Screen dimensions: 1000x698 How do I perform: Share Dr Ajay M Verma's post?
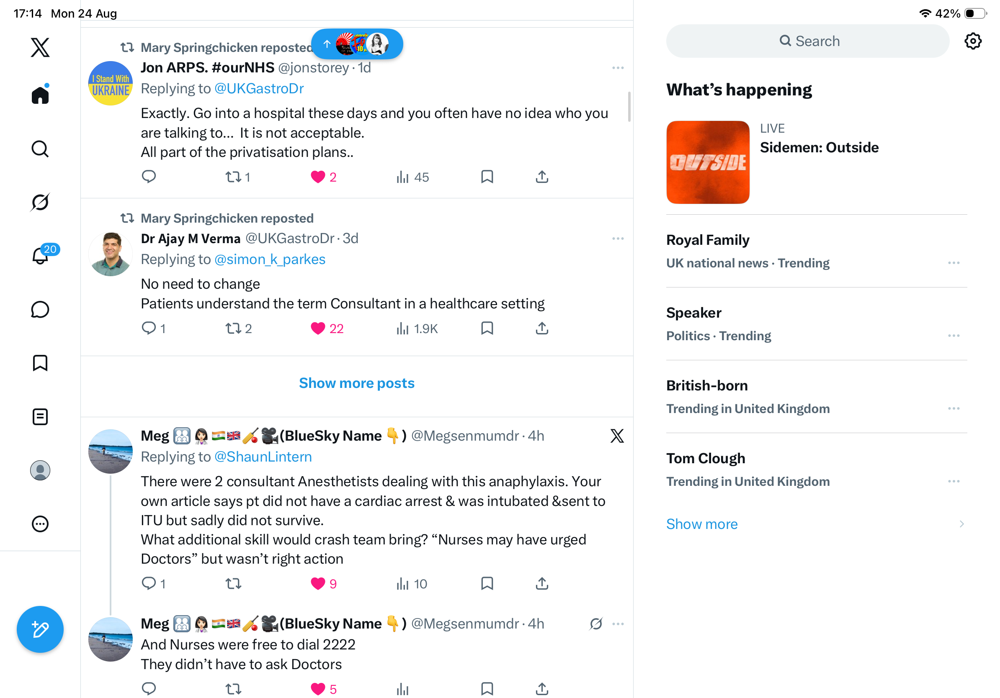pos(542,328)
